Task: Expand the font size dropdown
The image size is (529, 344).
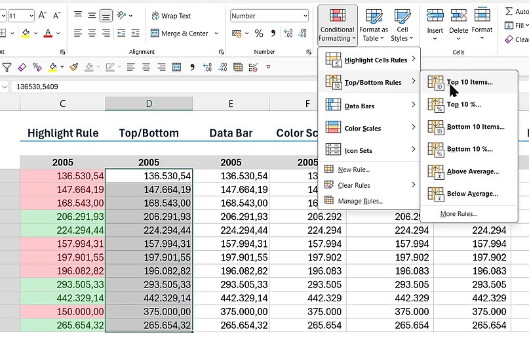Action: [31, 16]
